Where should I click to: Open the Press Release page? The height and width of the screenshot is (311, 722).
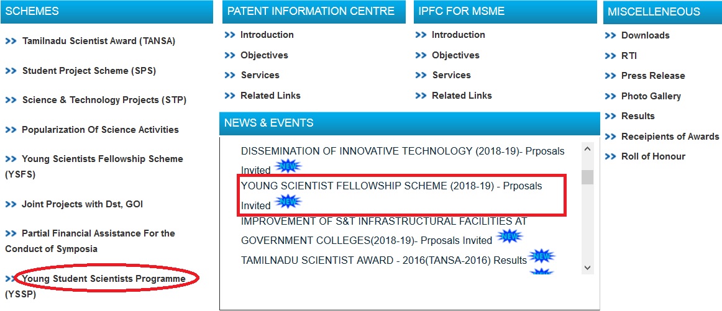[x=652, y=76]
